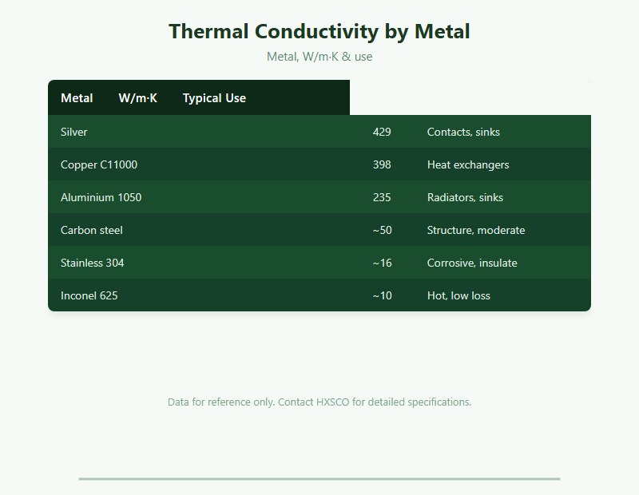Click the 'Thermal Conductivity by Metal' heading

319,31
